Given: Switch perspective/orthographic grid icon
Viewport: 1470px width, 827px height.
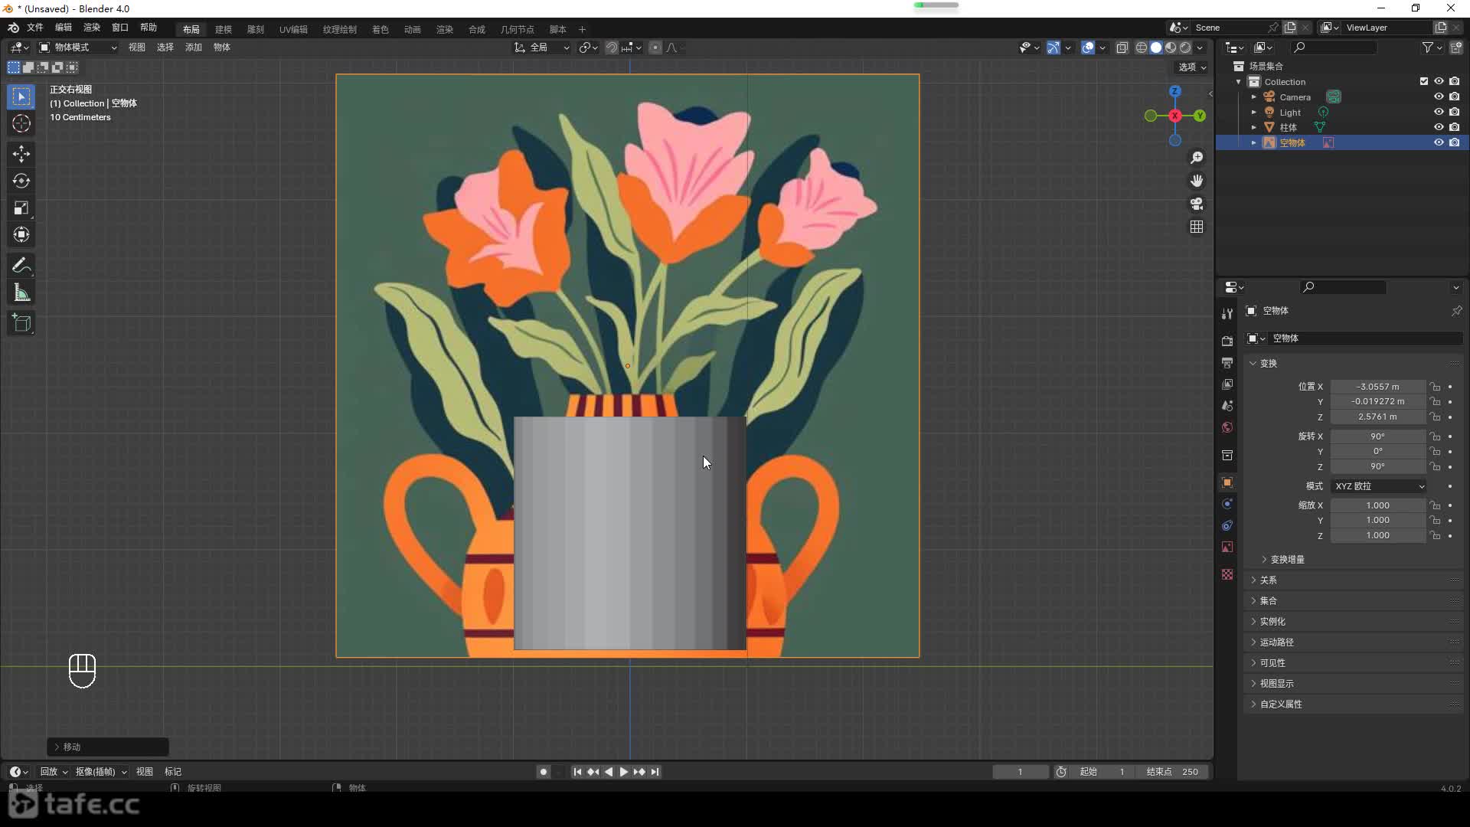Looking at the screenshot, I should coord(1197,227).
